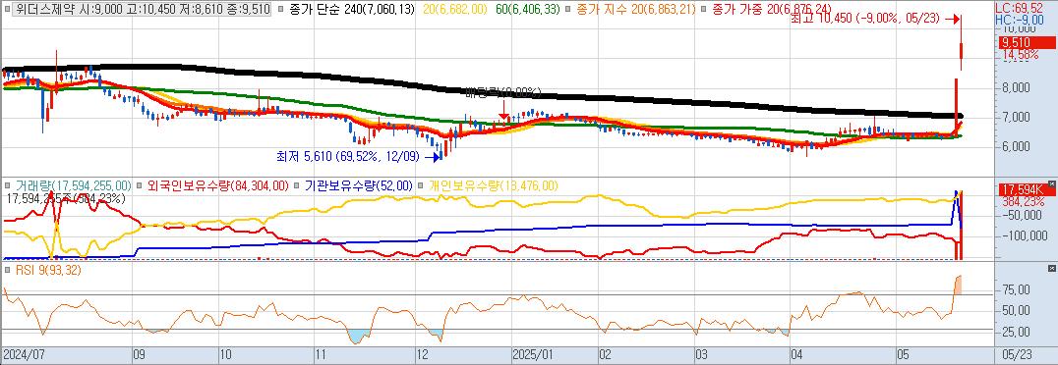The height and width of the screenshot is (365, 1058).
Task: Click the current price 9,510 tag on axis
Action: [x=1027, y=43]
